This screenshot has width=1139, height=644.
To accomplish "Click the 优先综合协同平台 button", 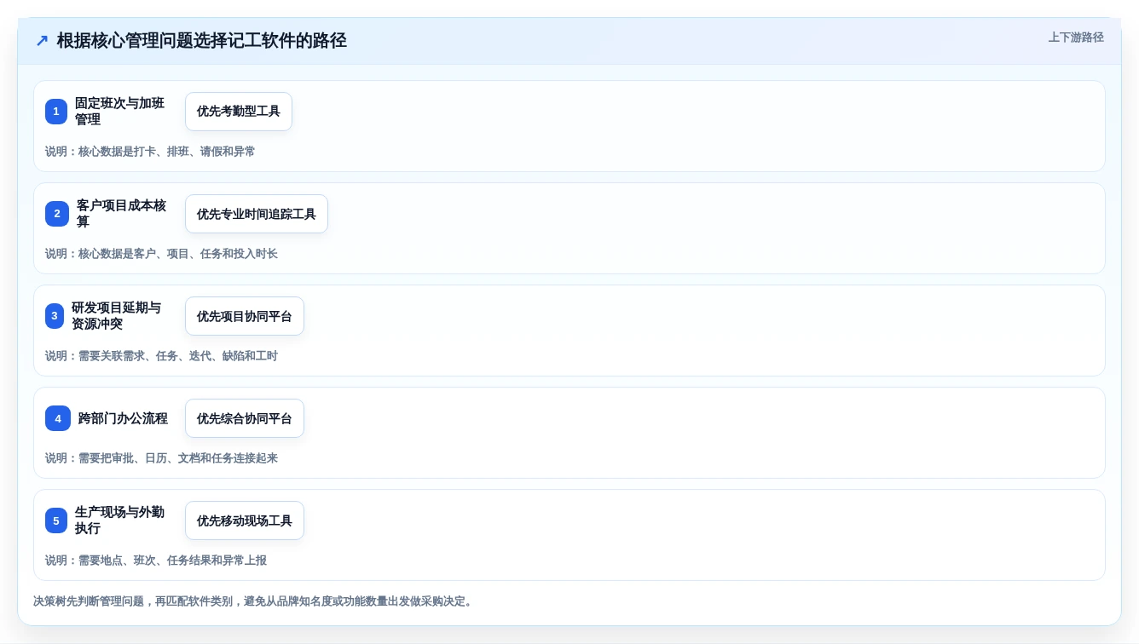I will click(245, 418).
